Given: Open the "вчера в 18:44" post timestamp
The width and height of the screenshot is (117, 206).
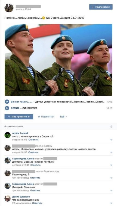Looking at the screenshot, I should [x=23, y=9].
